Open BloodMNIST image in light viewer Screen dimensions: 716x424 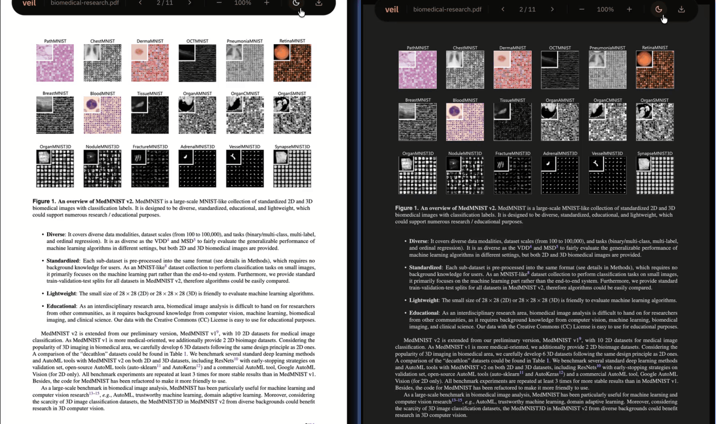102,115
